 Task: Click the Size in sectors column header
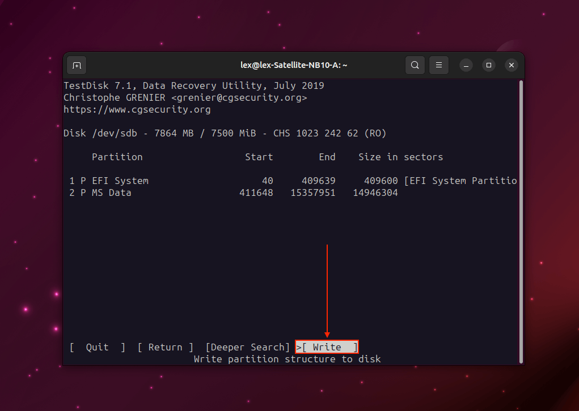pos(400,157)
